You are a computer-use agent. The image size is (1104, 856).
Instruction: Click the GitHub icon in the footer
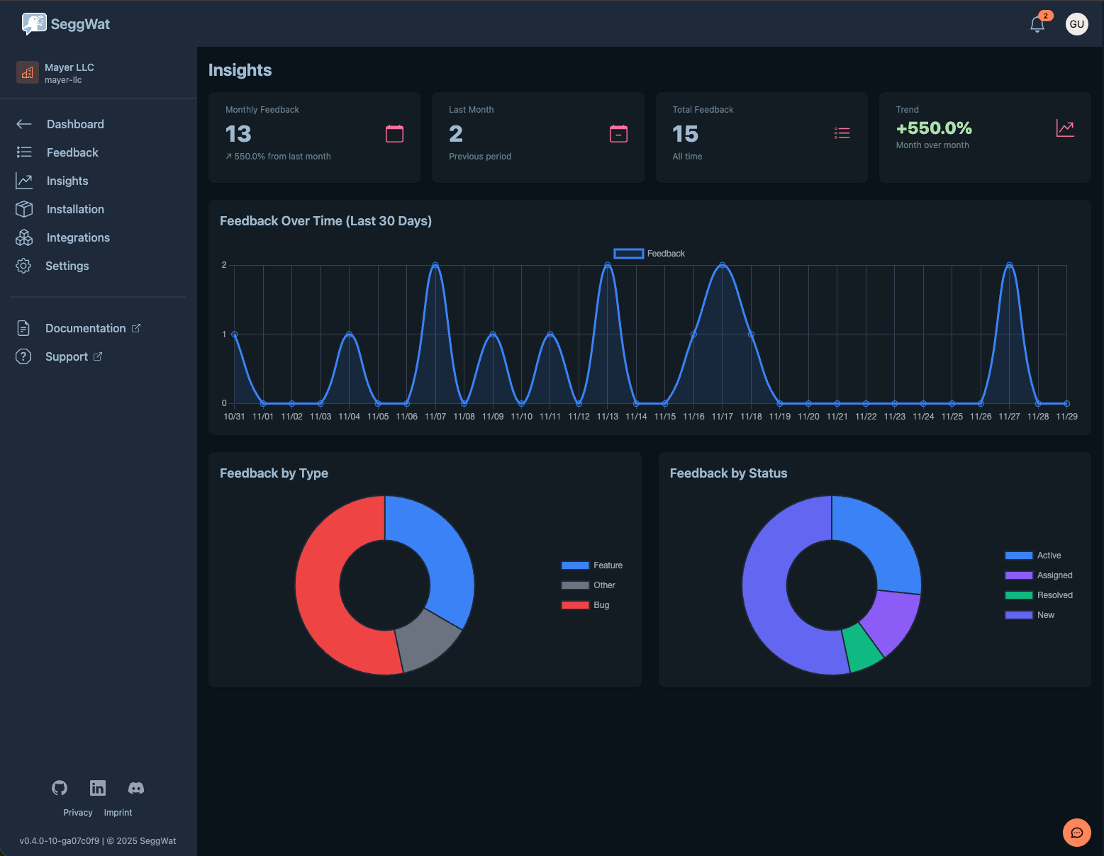59,787
